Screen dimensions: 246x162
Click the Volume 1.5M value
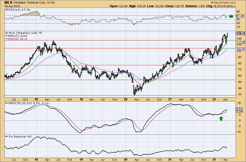tap(195, 6)
